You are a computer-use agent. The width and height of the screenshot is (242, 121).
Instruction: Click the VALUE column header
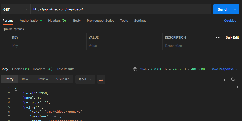coord(94,37)
